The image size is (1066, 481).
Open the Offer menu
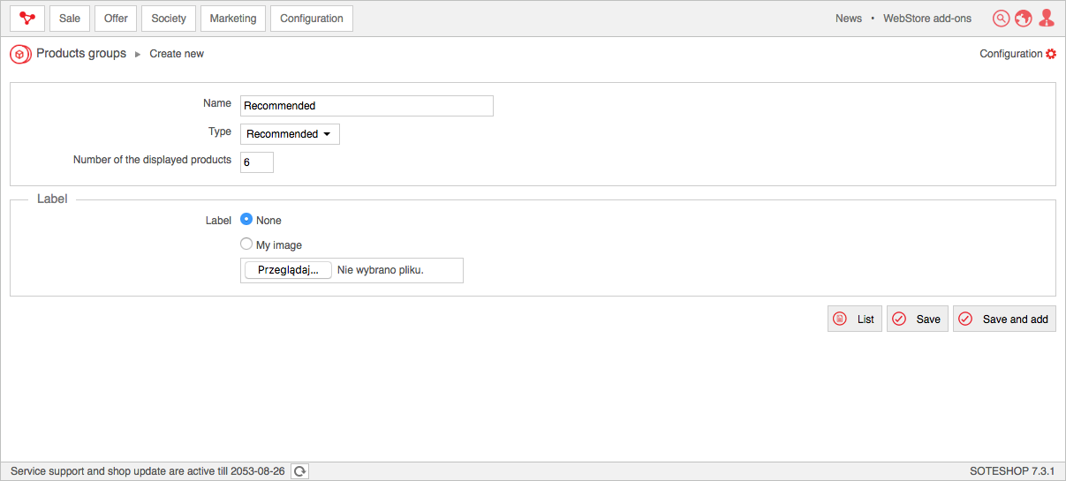tap(116, 19)
